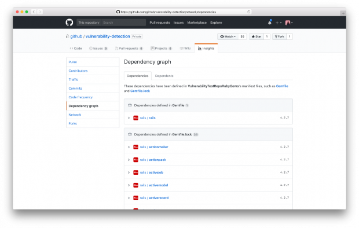Fork the repository
The height and width of the screenshot is (228, 359).
pos(279,36)
